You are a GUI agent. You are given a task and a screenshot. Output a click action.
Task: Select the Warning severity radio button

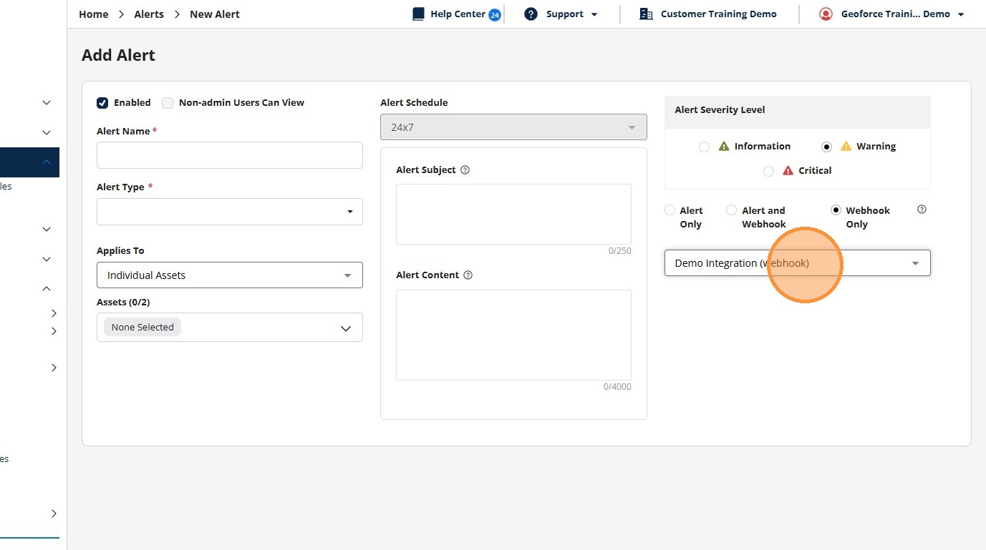pos(826,147)
